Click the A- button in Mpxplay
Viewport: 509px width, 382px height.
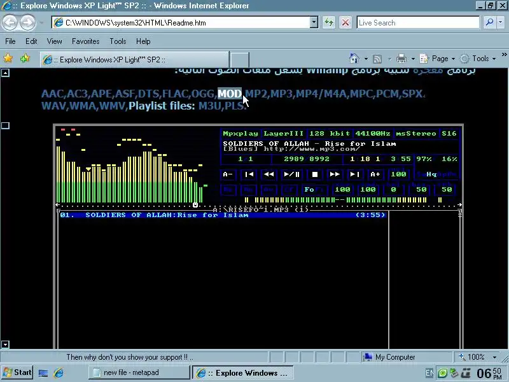pyautogui.click(x=228, y=174)
